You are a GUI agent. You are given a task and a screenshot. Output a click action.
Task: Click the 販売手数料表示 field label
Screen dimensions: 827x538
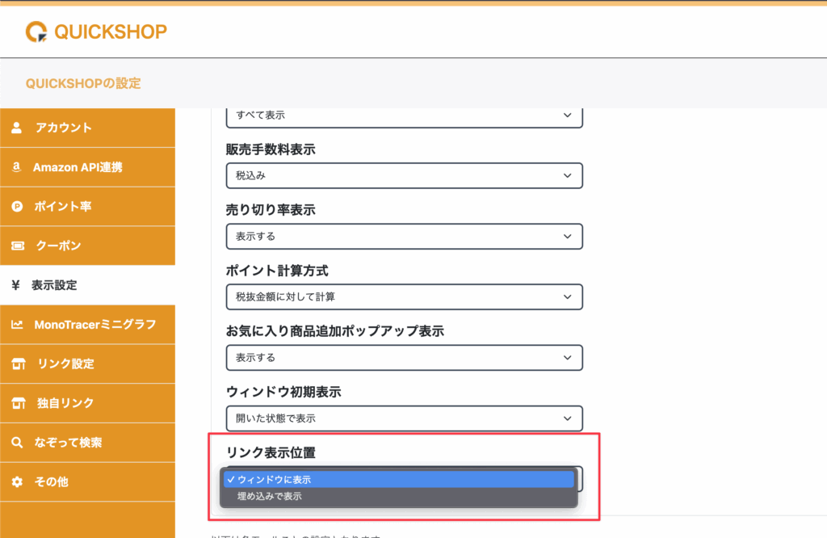click(x=271, y=149)
